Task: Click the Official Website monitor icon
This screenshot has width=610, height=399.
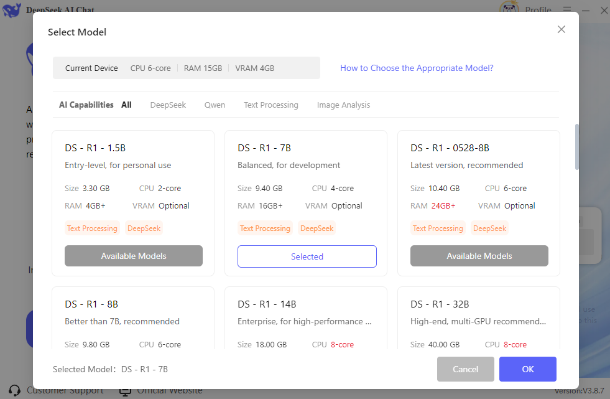Action: pos(125,391)
